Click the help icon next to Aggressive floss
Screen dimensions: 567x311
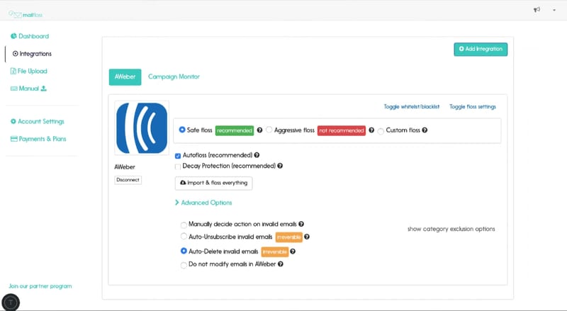(371, 130)
